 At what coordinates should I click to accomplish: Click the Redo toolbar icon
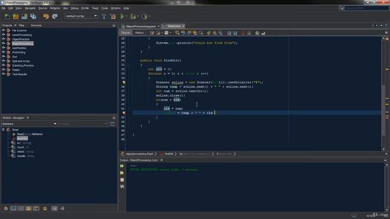55,16
